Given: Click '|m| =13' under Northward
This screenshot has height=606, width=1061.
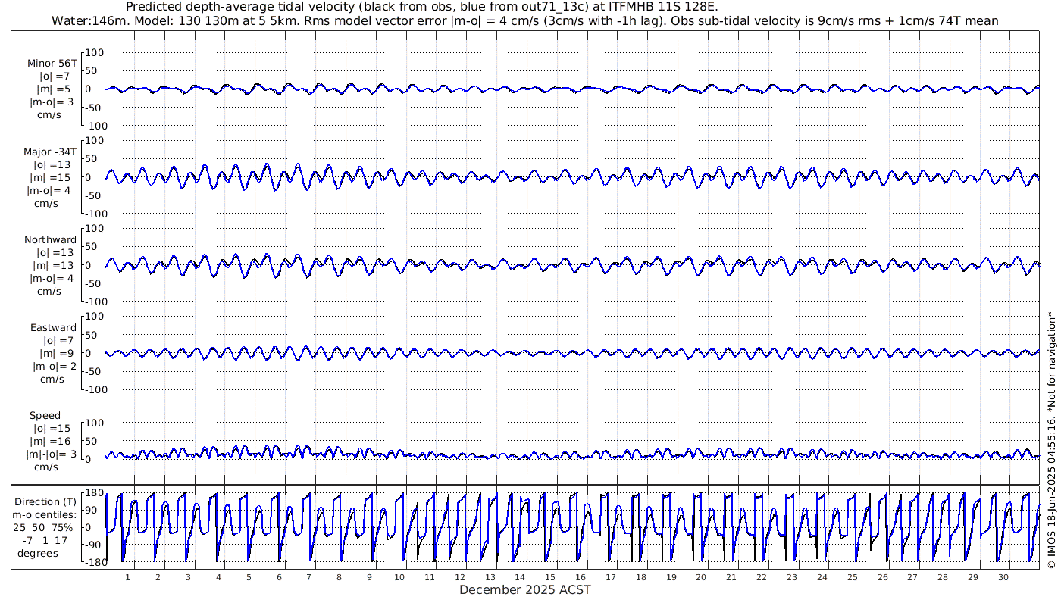Looking at the screenshot, I should point(52,265).
